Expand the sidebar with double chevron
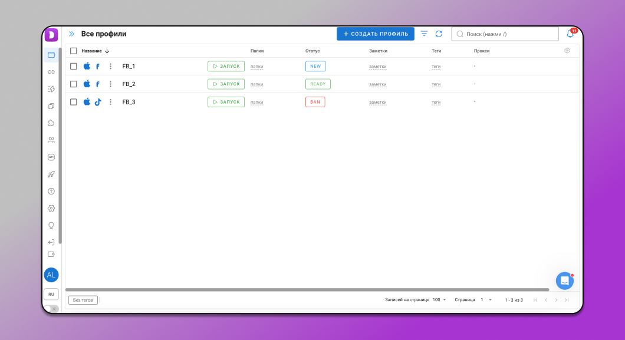The width and height of the screenshot is (625, 340). pos(71,34)
